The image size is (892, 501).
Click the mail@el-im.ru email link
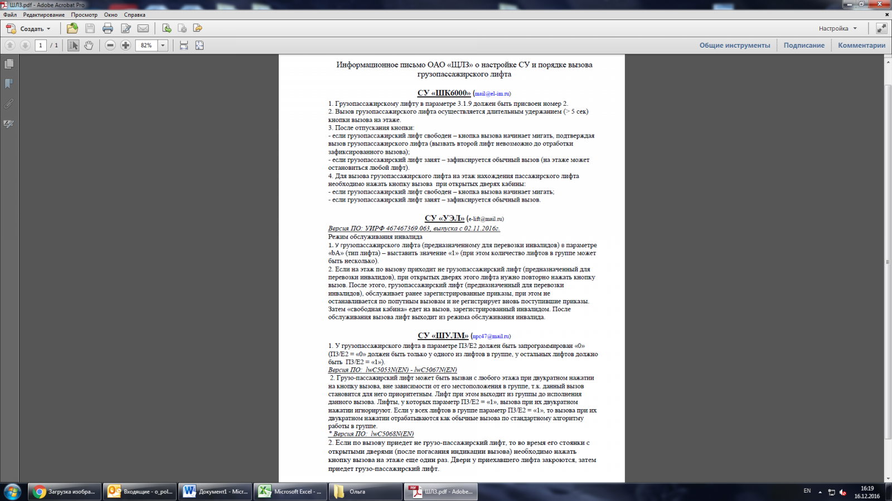pyautogui.click(x=492, y=94)
